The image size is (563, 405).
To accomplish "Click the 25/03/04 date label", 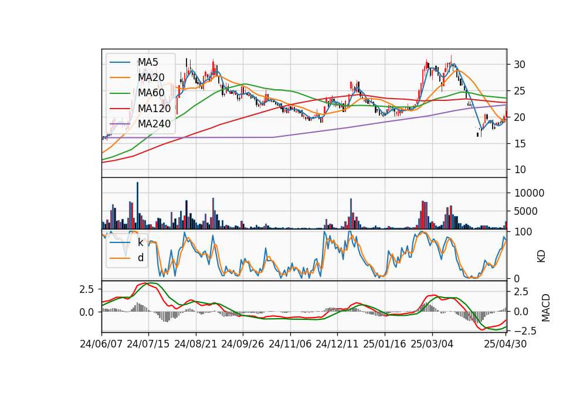I will coord(432,344).
